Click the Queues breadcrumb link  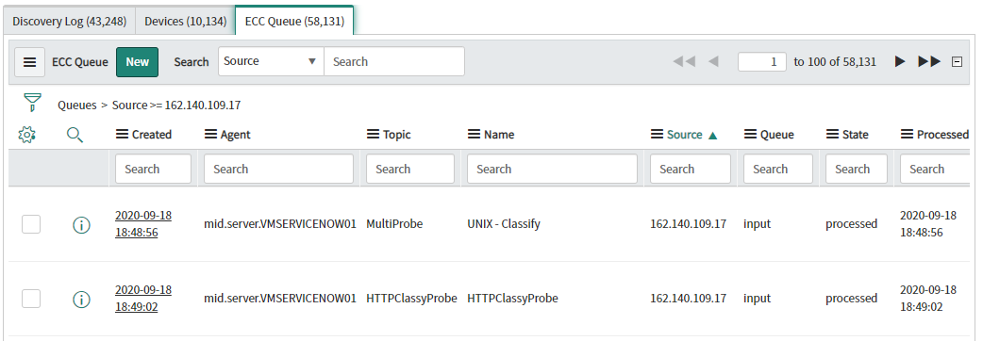pyautogui.click(x=77, y=106)
